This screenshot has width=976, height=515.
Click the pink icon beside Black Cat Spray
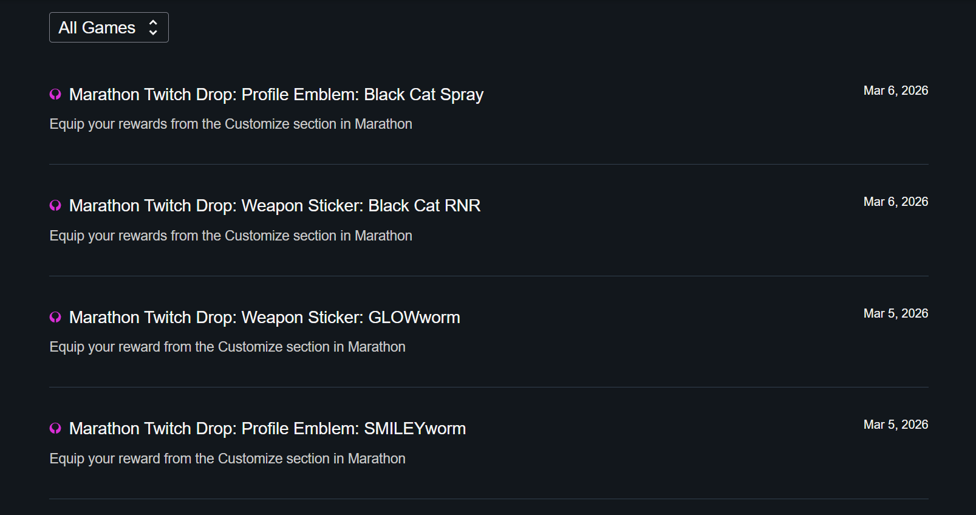(55, 94)
